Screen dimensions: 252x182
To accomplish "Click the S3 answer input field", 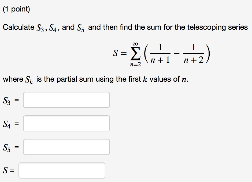I will (x=66, y=100).
